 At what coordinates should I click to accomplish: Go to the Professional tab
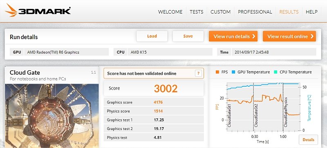point(255,12)
